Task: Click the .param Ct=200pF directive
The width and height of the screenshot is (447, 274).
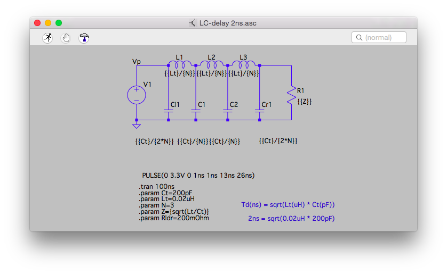Action: click(165, 193)
